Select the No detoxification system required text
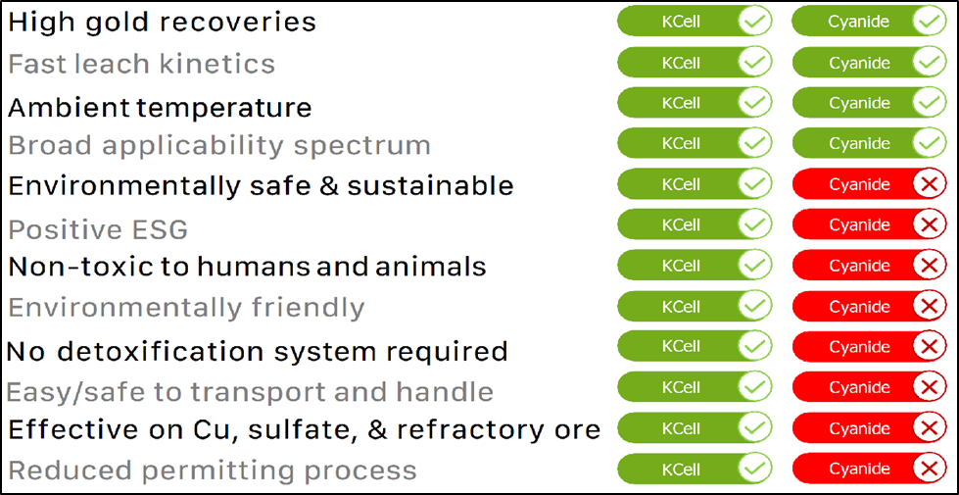Screen dimensions: 959x495 coord(258,351)
